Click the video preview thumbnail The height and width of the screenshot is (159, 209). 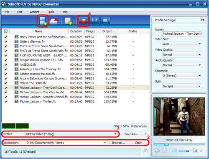(179, 116)
